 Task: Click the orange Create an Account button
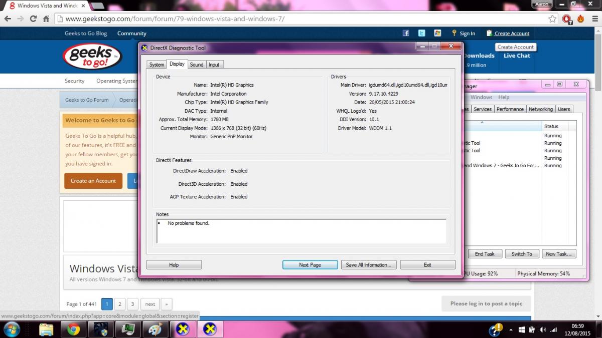pos(93,181)
